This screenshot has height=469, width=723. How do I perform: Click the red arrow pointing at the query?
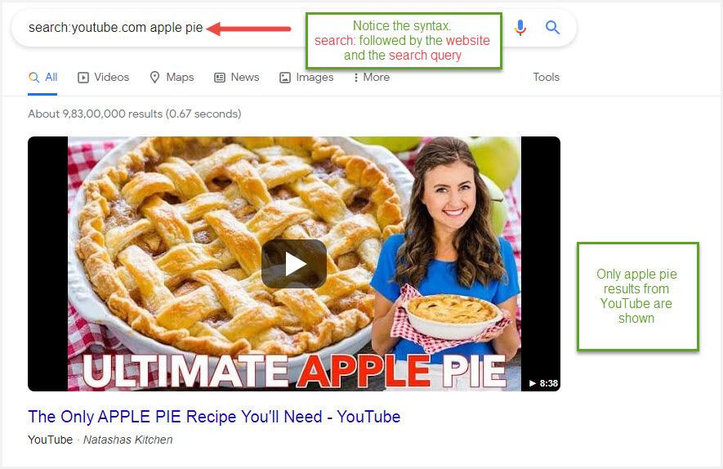[248, 29]
